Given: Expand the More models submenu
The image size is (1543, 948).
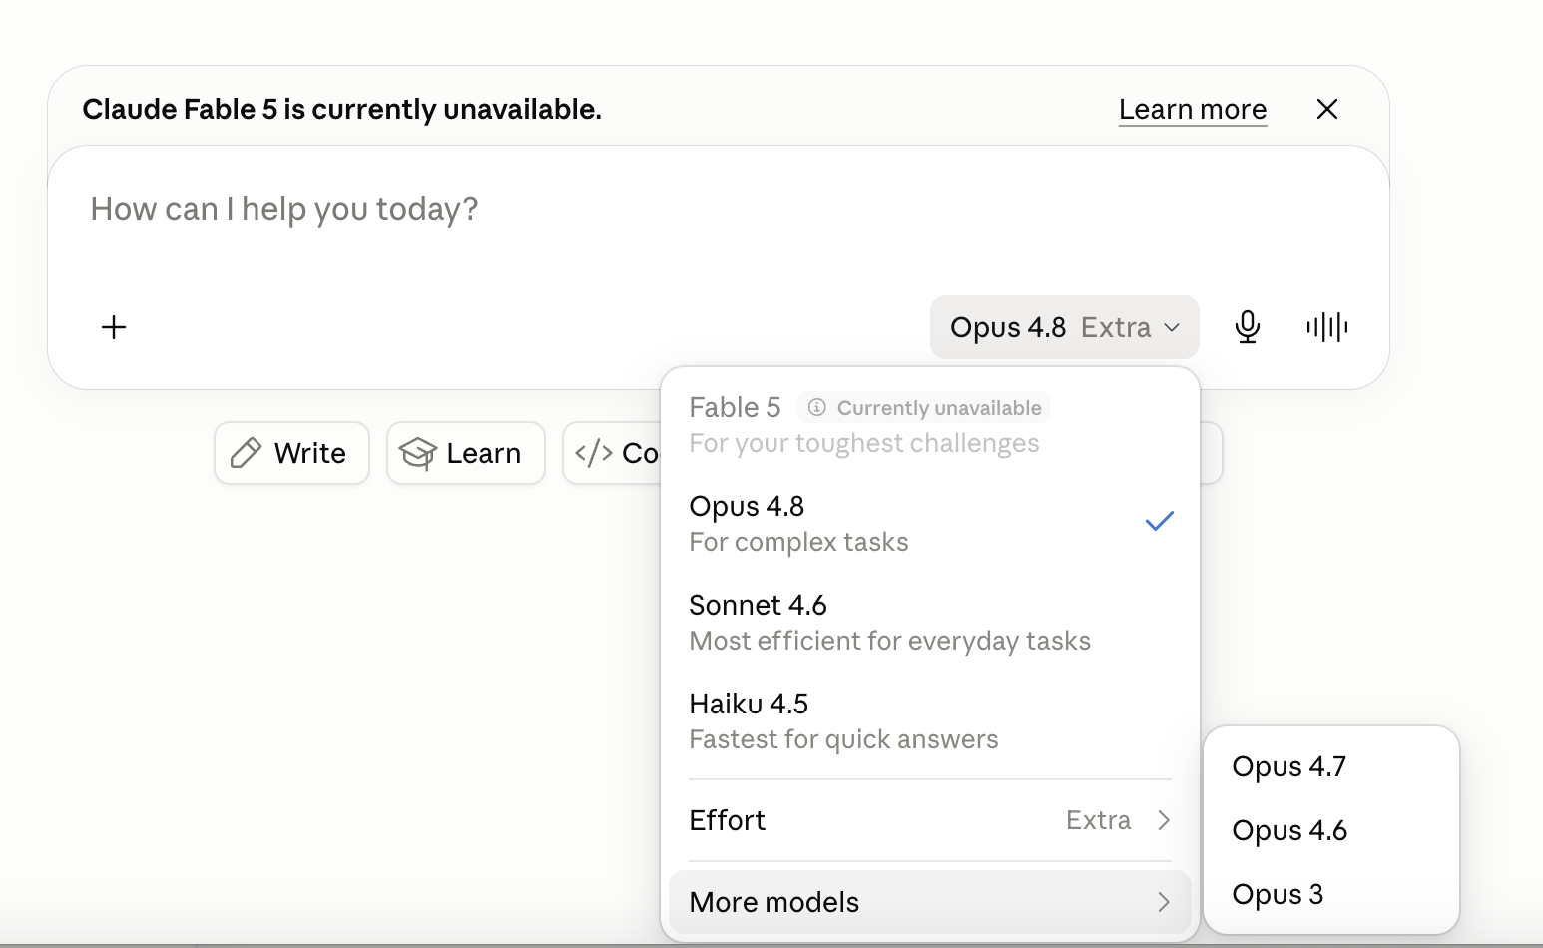Looking at the screenshot, I should coord(930,902).
